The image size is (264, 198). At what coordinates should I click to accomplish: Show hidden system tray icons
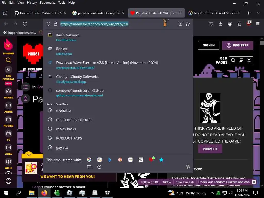(212, 193)
